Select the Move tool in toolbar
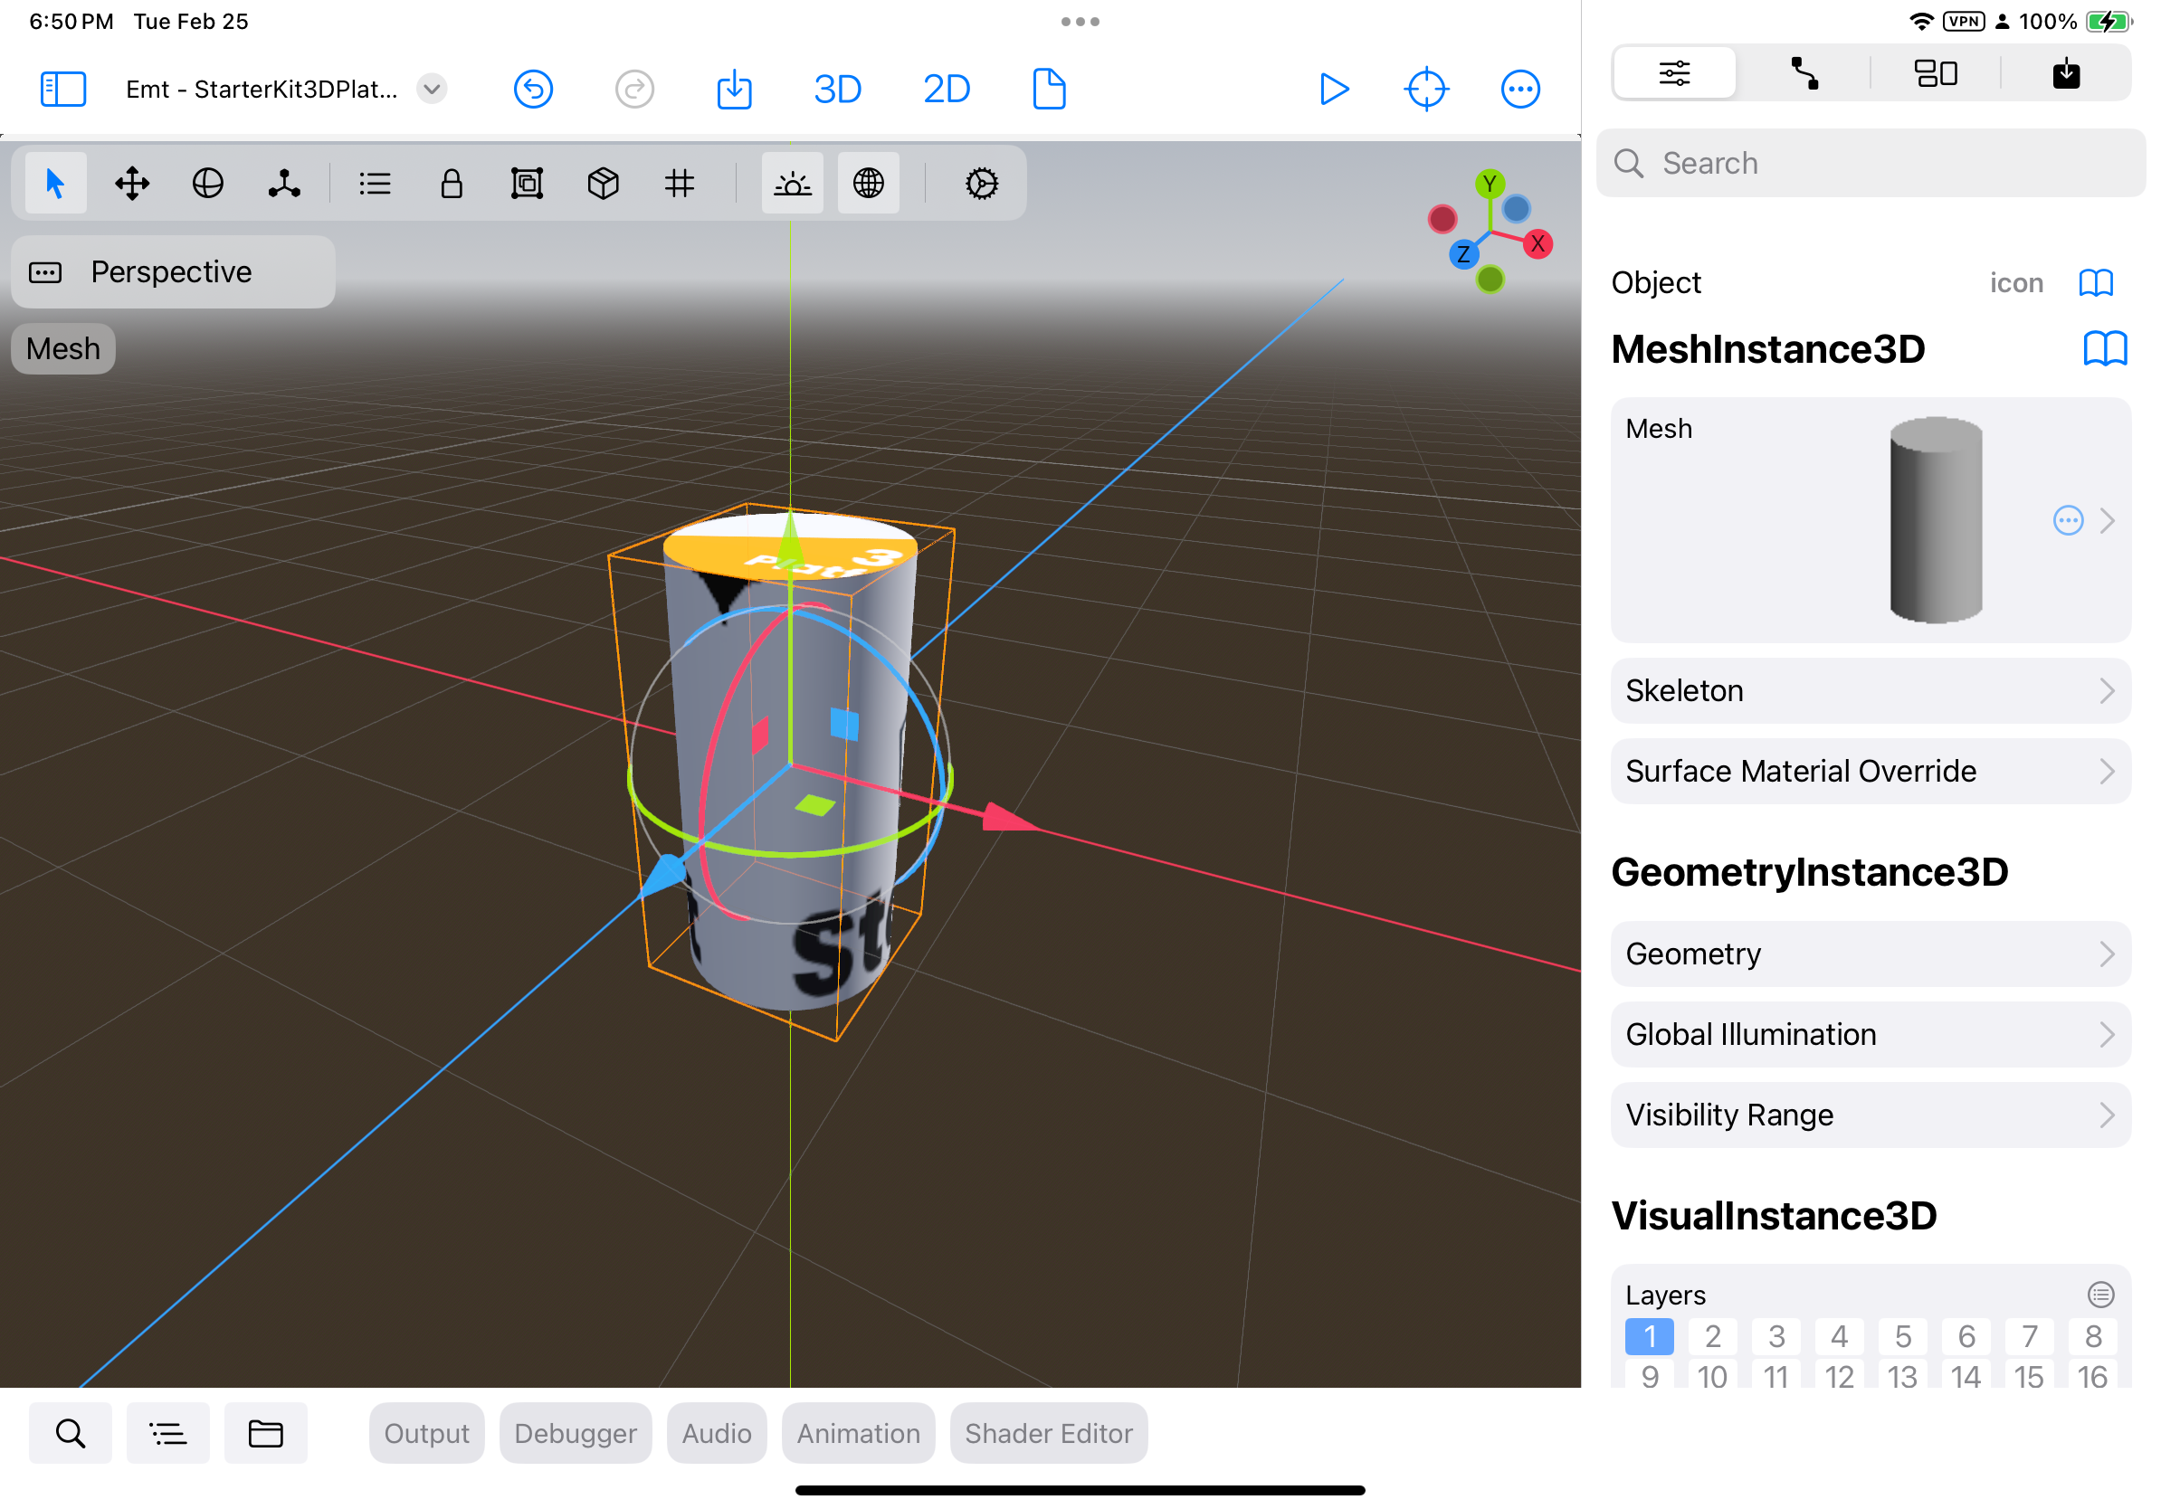Viewport: 2161px width, 1509px height. pyautogui.click(x=132, y=184)
